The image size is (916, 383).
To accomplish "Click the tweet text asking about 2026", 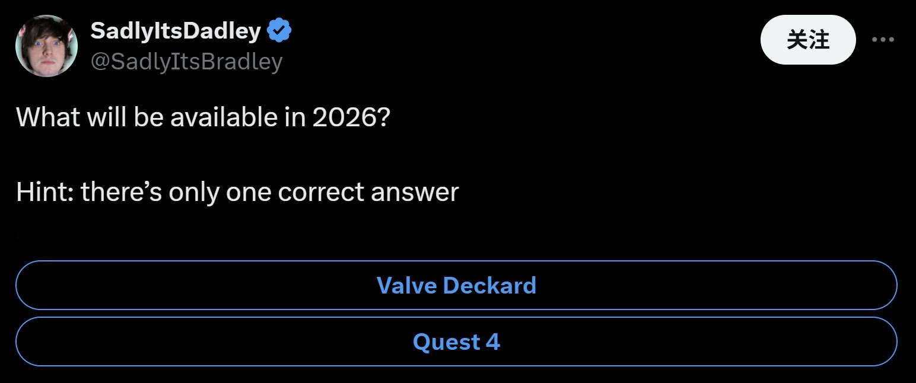I will [x=202, y=117].
